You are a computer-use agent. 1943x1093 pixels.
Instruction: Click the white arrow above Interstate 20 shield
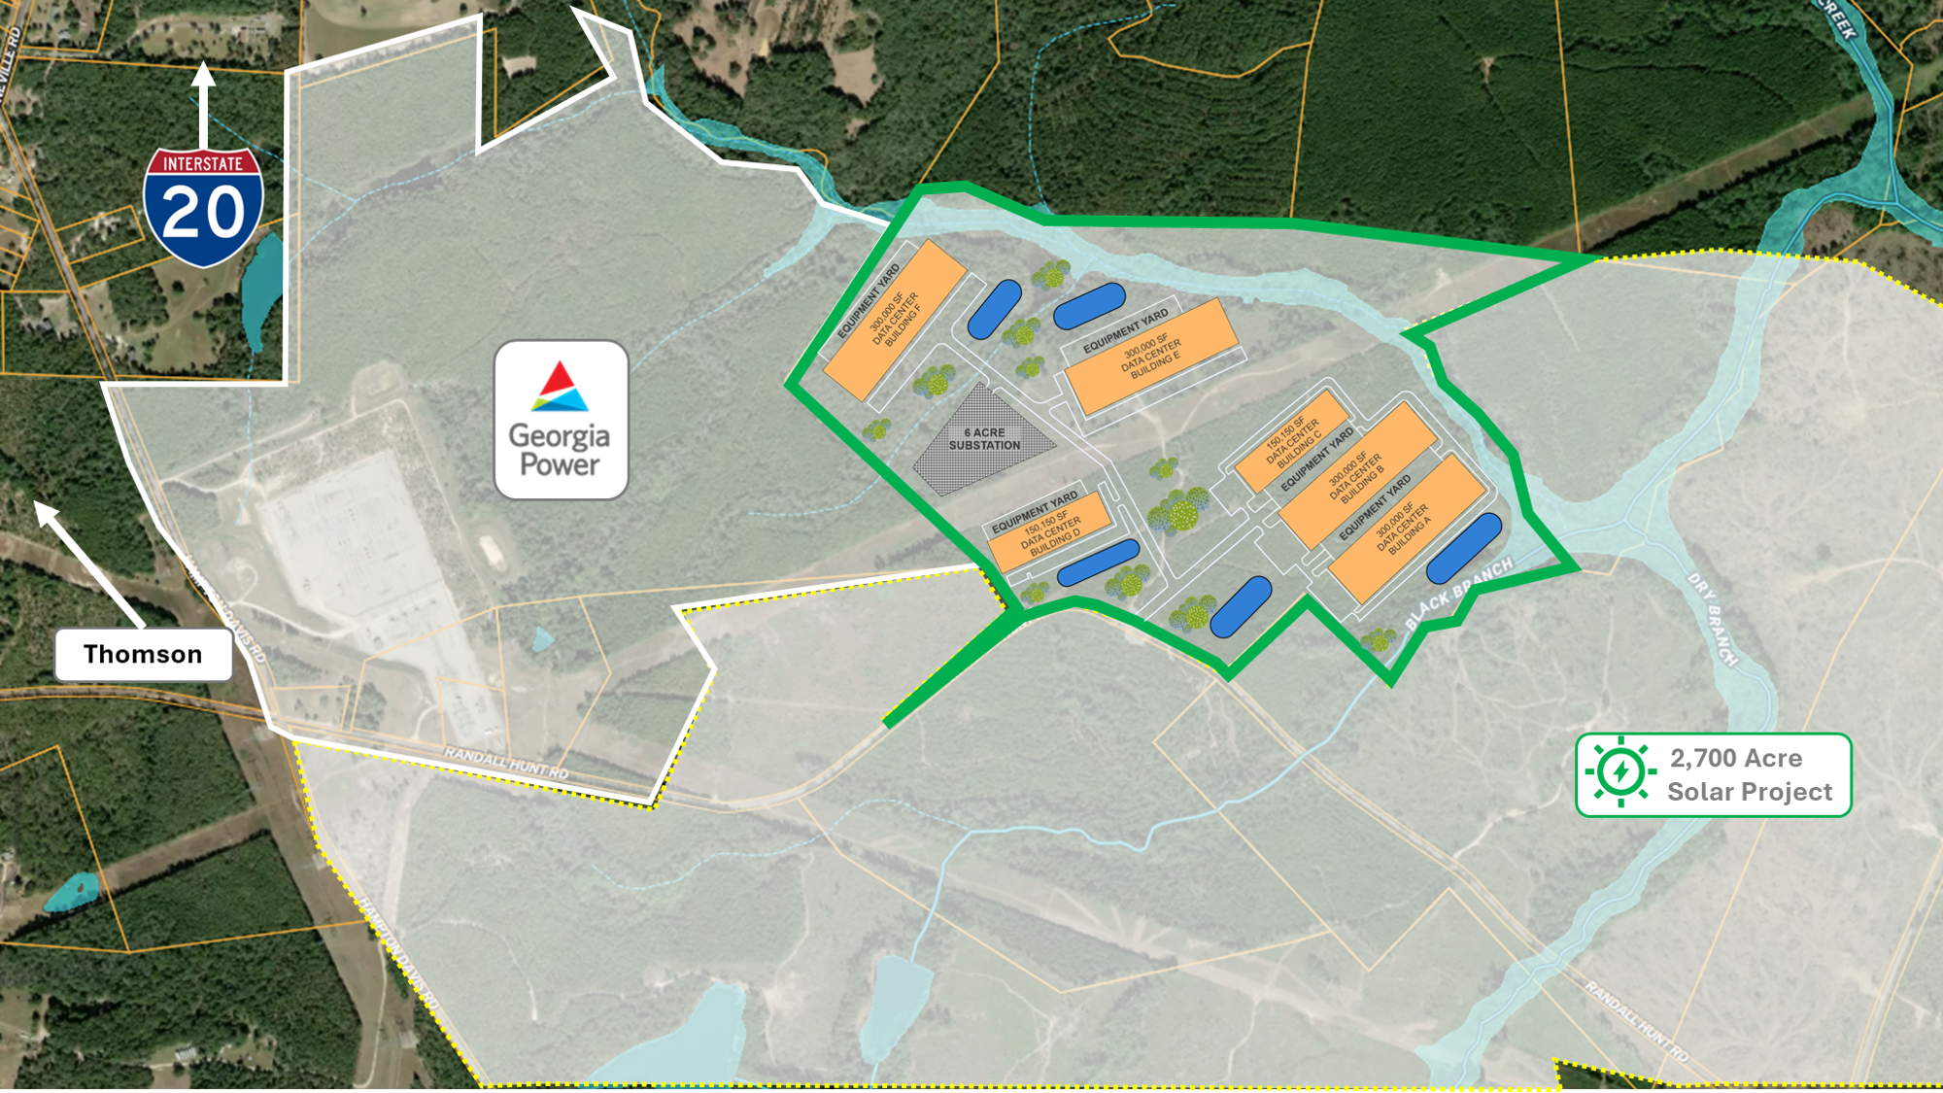coord(203,102)
